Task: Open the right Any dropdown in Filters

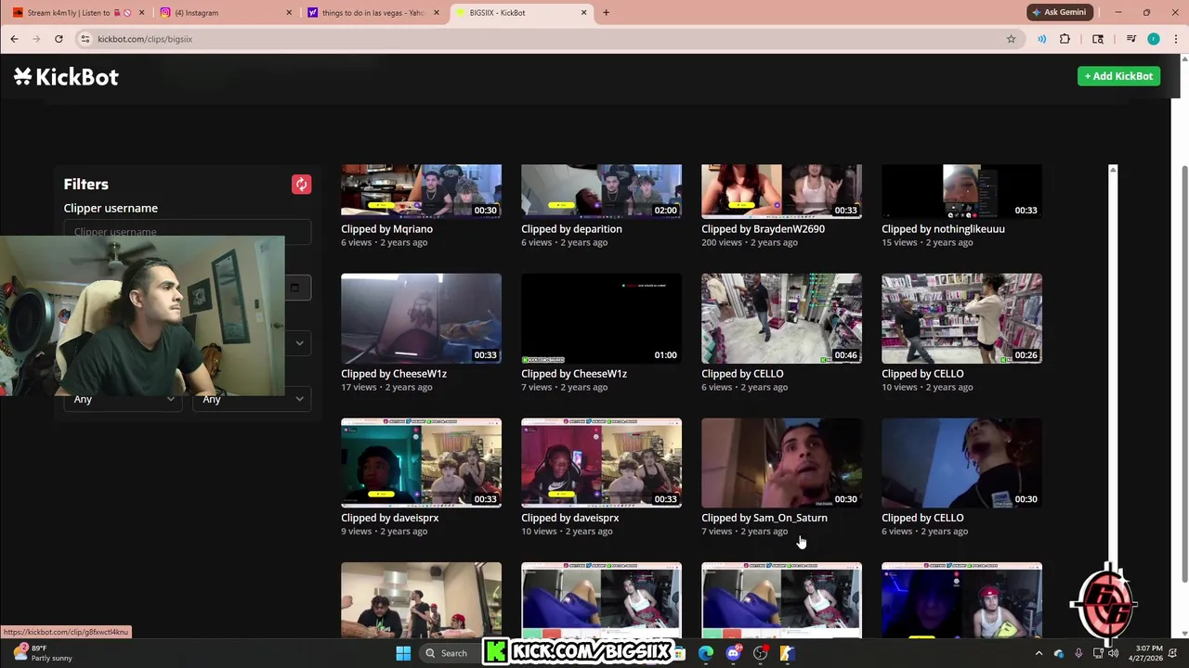Action: (253, 399)
